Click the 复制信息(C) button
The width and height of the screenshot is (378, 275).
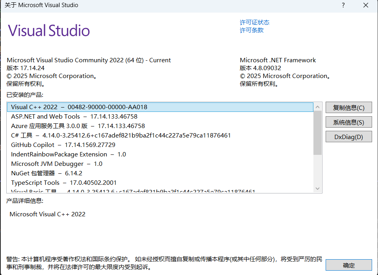click(348, 108)
